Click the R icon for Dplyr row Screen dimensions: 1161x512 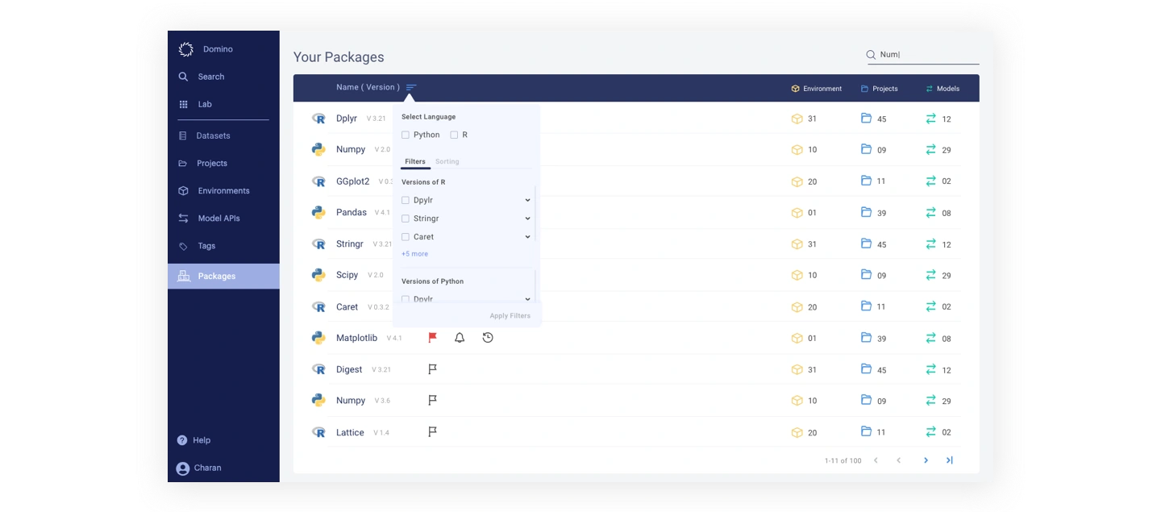coord(318,119)
